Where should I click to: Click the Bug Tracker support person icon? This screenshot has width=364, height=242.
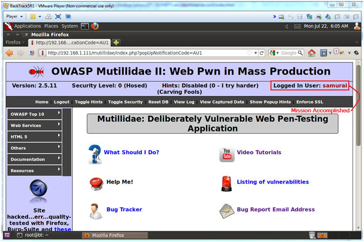pyautogui.click(x=95, y=211)
